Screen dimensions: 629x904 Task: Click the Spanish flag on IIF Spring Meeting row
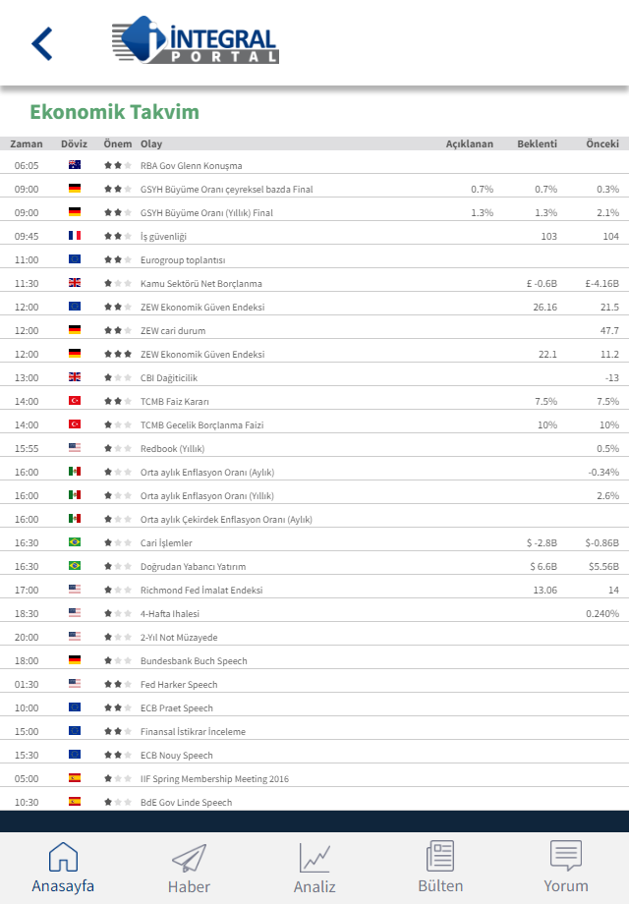[x=75, y=778]
